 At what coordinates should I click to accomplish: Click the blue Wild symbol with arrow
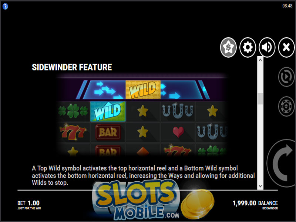pyautogui.click(x=108, y=111)
